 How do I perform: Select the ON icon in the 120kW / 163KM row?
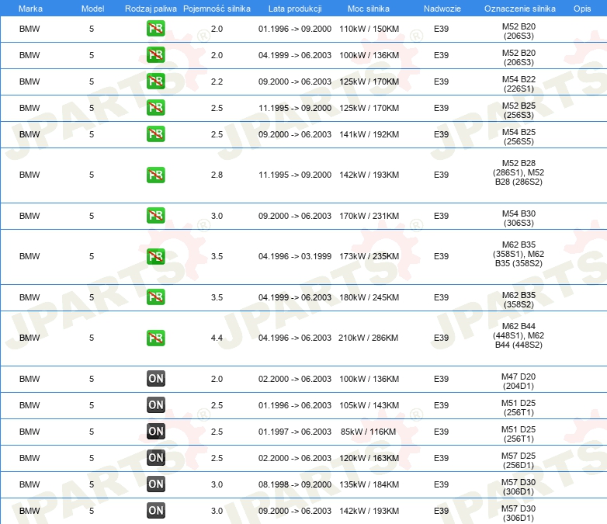pyautogui.click(x=155, y=458)
